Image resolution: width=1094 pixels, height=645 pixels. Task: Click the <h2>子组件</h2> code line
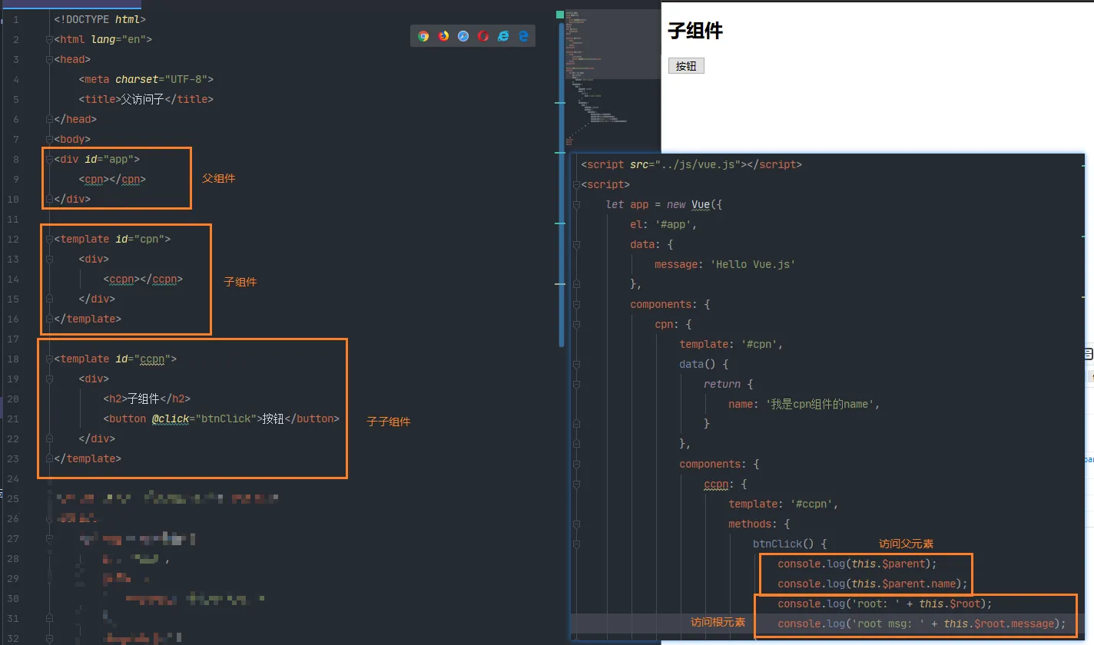click(x=146, y=399)
